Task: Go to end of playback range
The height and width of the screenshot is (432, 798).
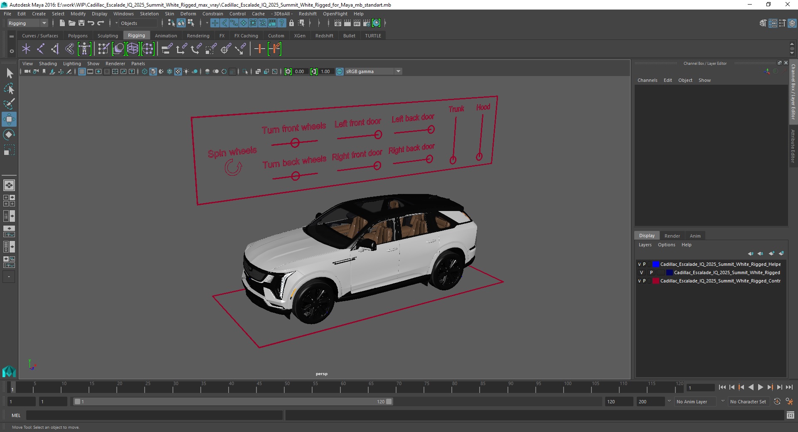Action: [x=789, y=387]
